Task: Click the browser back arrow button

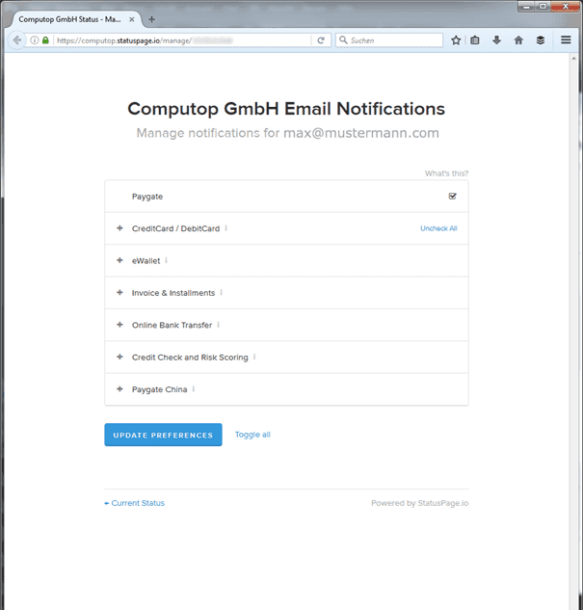Action: point(17,40)
